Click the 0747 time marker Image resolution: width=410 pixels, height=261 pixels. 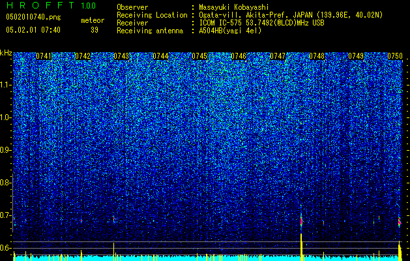click(278, 56)
